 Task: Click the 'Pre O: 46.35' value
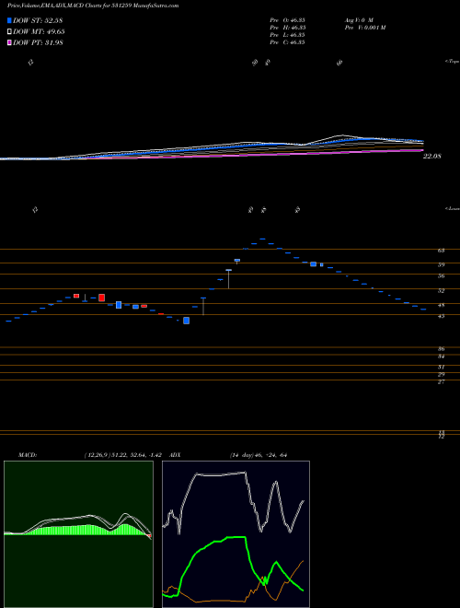point(287,19)
